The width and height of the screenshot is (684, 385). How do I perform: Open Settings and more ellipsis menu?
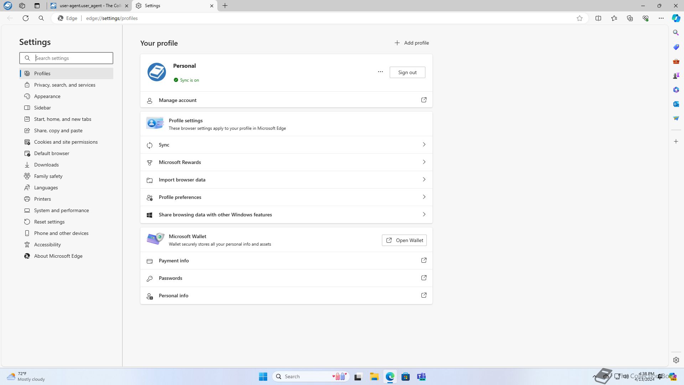point(661,18)
